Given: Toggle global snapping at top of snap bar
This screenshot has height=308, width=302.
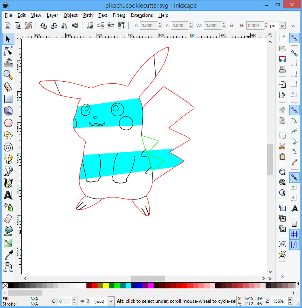Looking at the screenshot, I should [x=294, y=38].
